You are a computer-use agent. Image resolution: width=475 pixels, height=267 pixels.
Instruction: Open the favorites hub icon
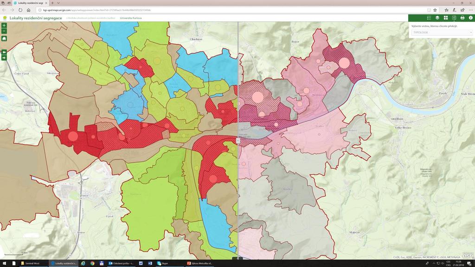click(446, 10)
